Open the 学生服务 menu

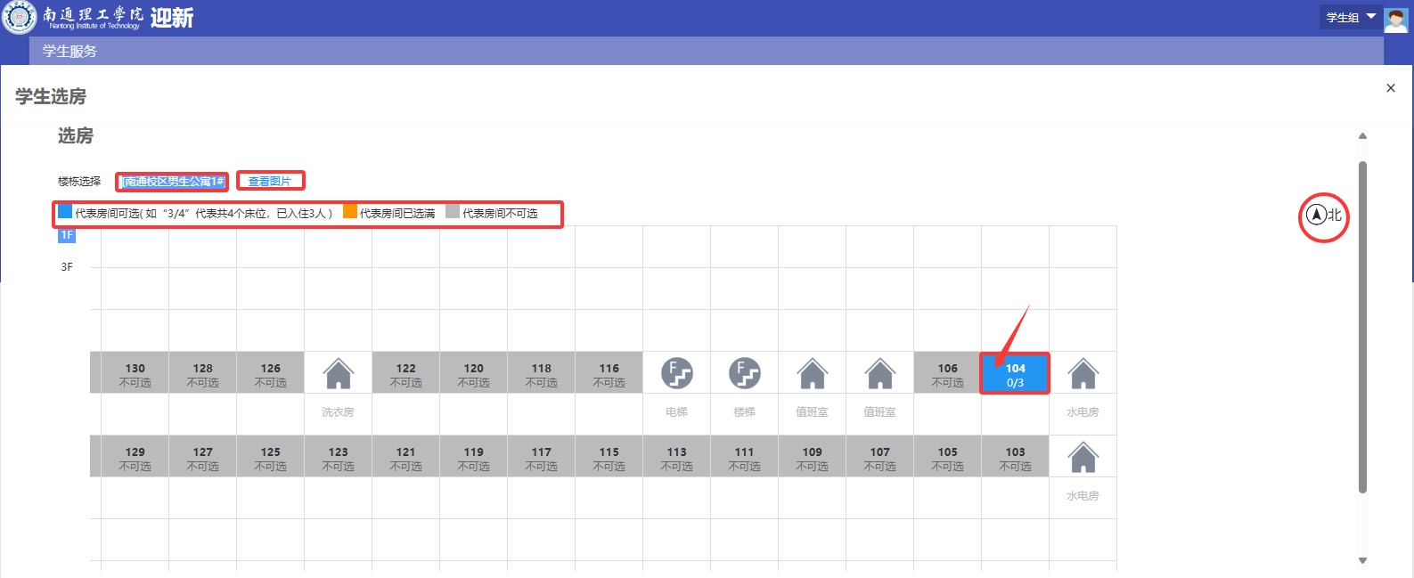[x=69, y=52]
